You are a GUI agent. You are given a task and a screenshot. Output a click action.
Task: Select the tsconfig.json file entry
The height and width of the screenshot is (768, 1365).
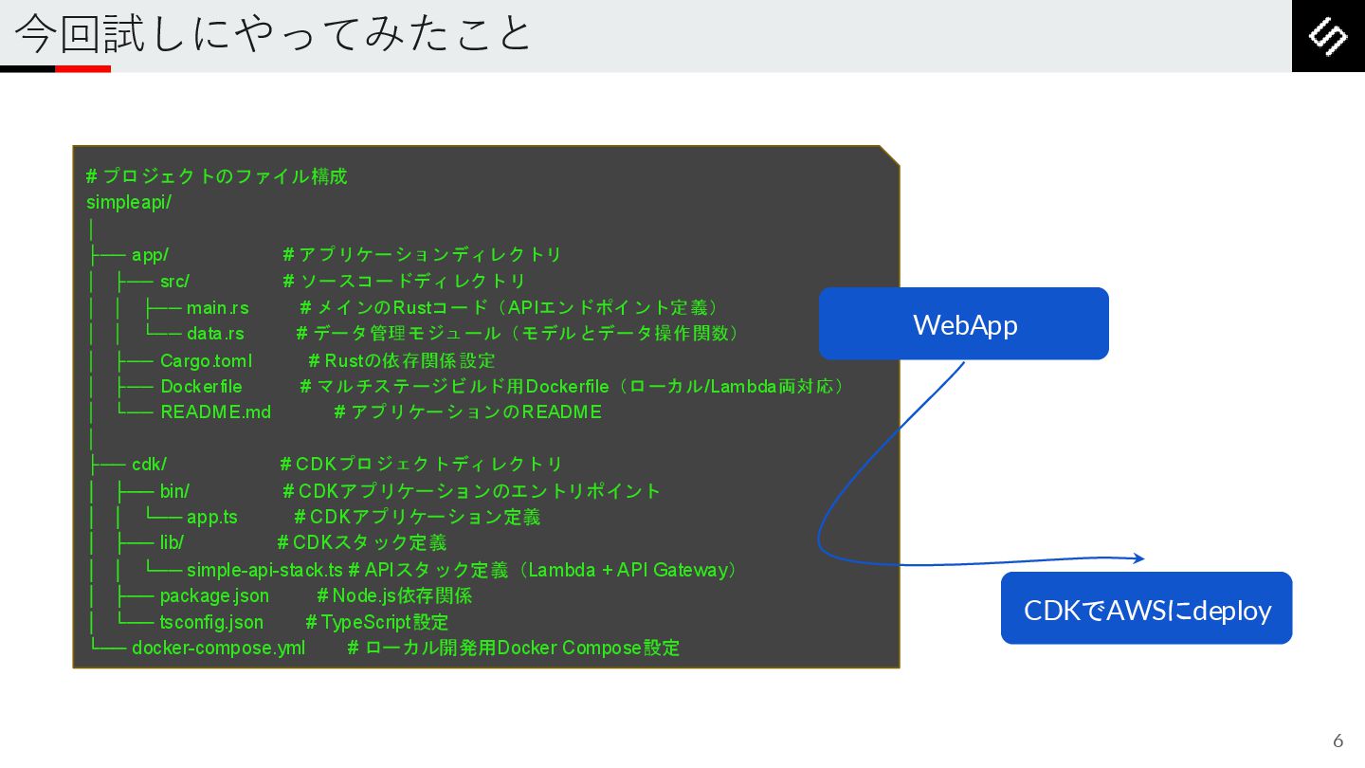211,623
